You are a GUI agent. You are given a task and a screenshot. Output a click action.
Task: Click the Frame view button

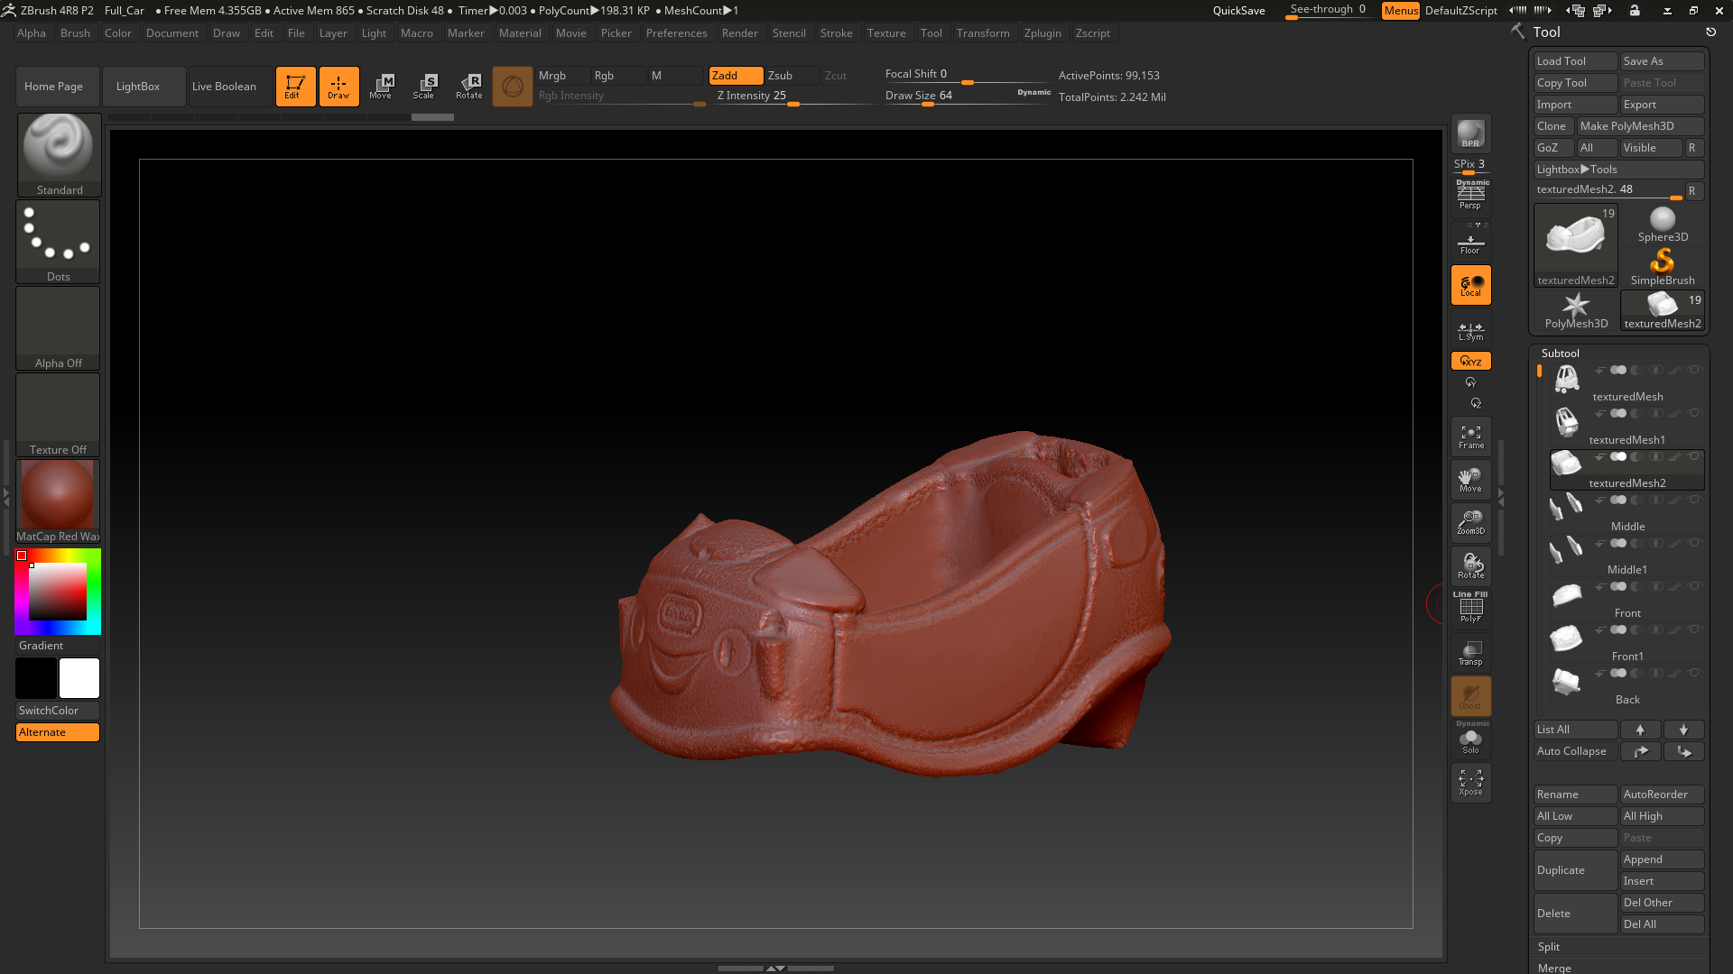pos(1470,436)
